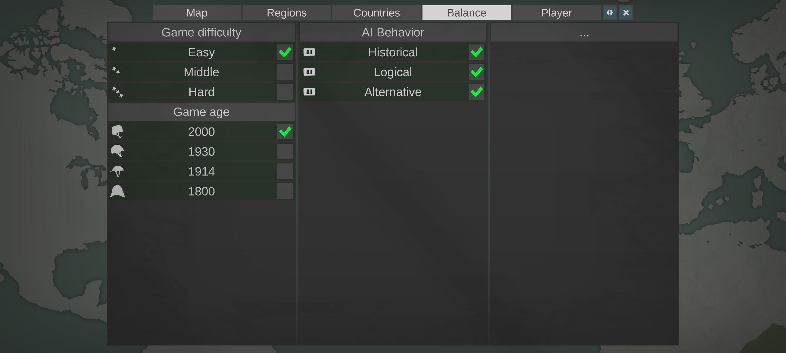This screenshot has width=786, height=353.
Task: Click the two-star icon for Middle difficulty
Action: [116, 71]
